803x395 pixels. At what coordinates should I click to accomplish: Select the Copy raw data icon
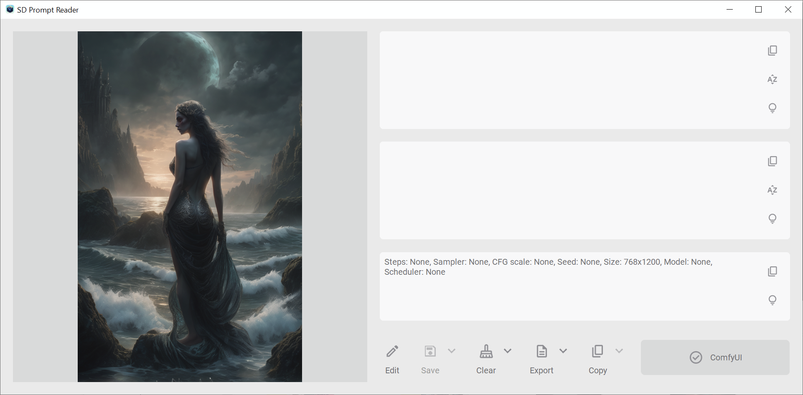click(597, 351)
